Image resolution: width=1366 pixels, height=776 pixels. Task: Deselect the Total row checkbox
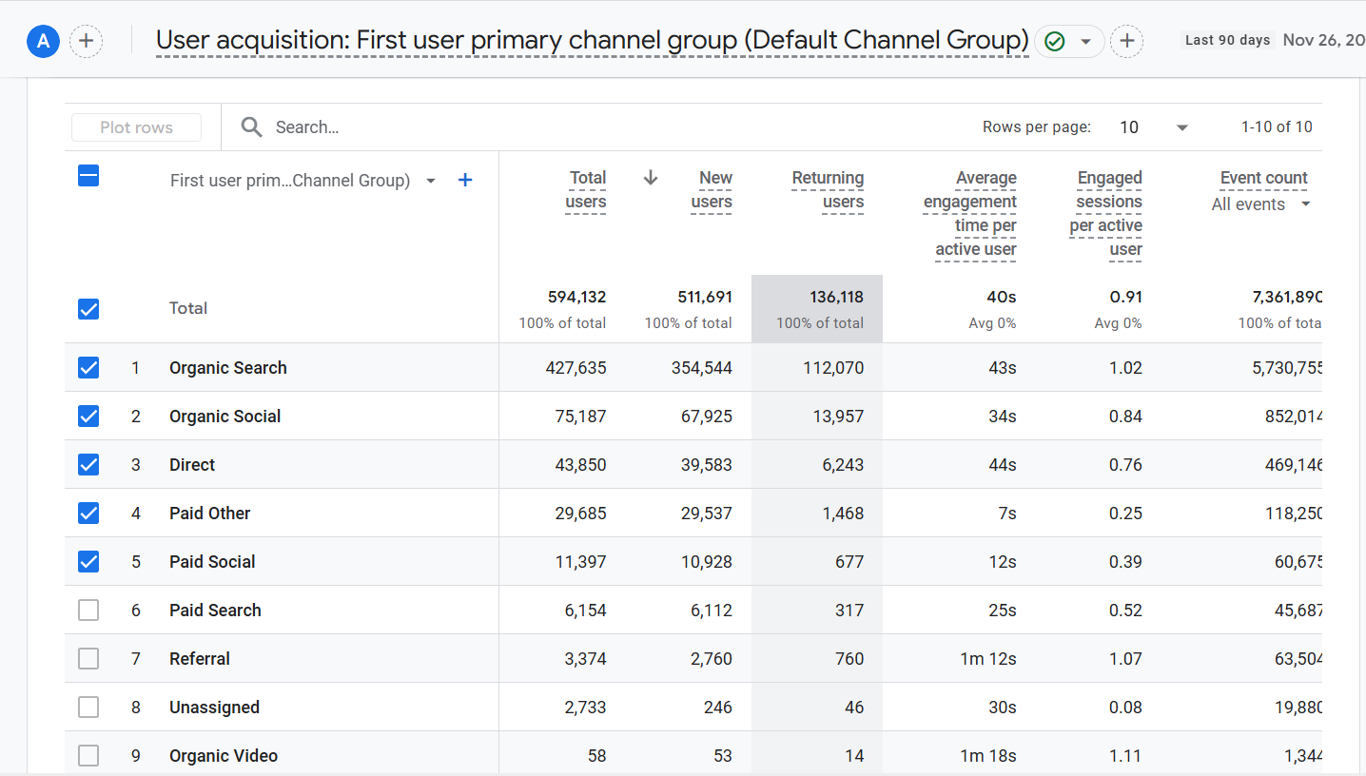88,309
